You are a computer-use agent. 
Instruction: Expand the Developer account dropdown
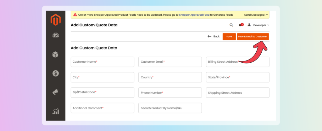[258, 25]
